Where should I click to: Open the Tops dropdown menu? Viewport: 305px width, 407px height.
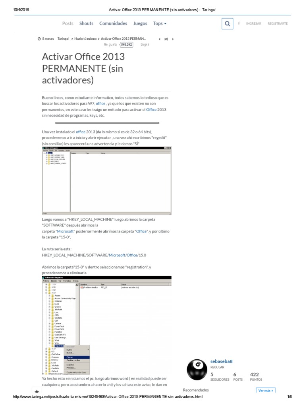[x=160, y=23]
